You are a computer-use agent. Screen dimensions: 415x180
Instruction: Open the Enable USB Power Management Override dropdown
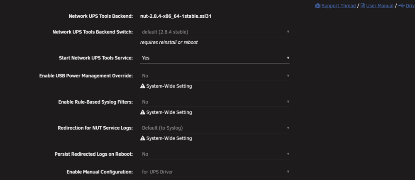215,76
